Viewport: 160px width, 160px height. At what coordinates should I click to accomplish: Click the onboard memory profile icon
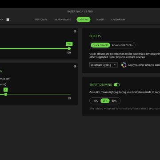8,20
